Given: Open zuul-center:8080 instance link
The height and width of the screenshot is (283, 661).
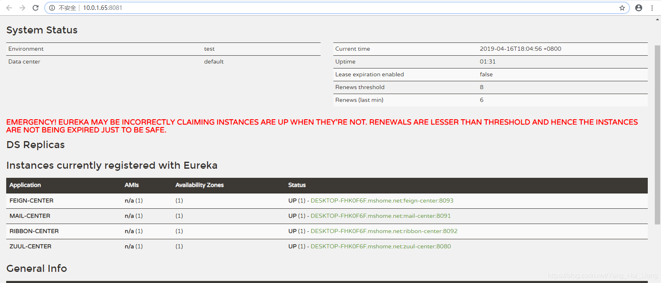Looking at the screenshot, I should [x=380, y=246].
